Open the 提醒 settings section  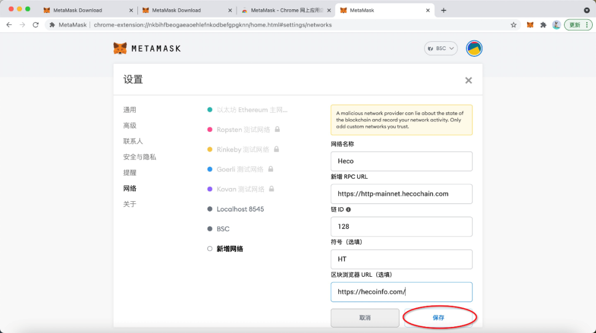point(130,173)
